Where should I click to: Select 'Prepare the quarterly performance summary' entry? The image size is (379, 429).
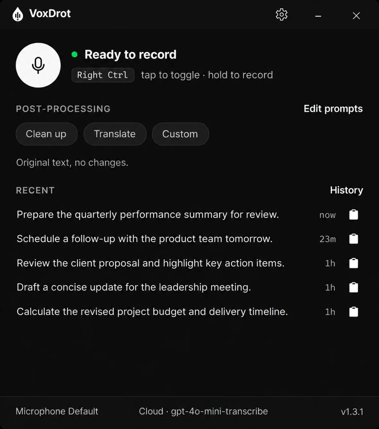148,214
